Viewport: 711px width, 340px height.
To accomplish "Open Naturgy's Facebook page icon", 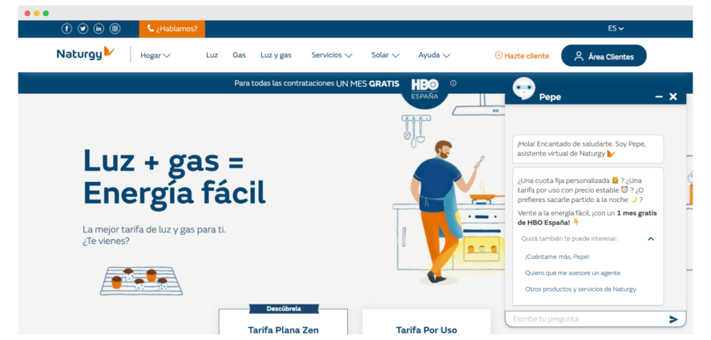I will tap(67, 28).
